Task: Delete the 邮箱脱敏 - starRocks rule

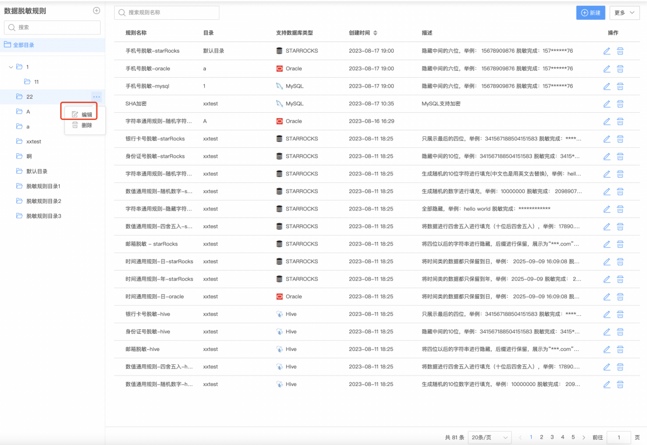Action: (620, 244)
